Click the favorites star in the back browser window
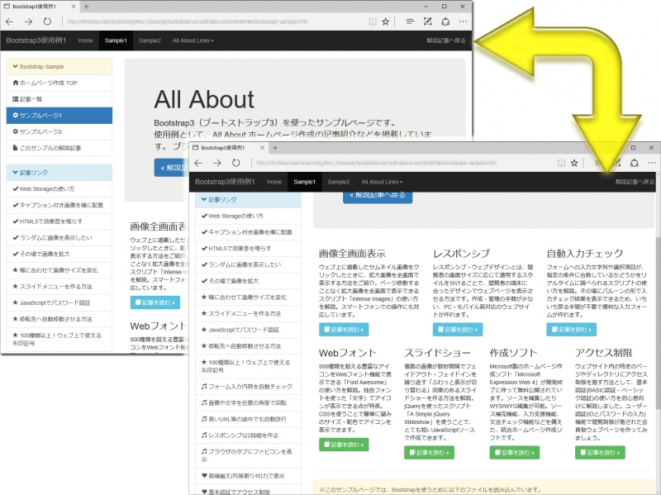The image size is (661, 495). (387, 21)
